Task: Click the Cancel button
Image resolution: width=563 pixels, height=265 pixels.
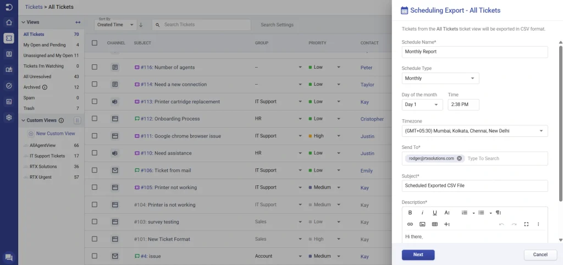Action: coord(540,255)
